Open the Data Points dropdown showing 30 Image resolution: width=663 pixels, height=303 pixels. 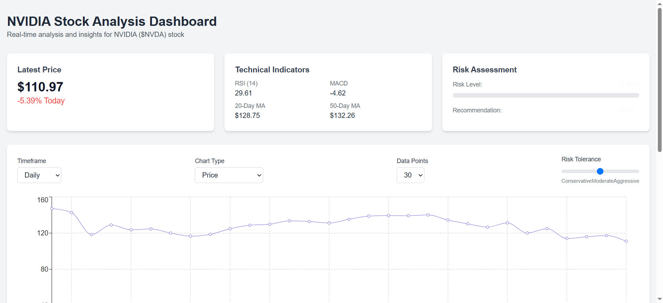coord(410,175)
